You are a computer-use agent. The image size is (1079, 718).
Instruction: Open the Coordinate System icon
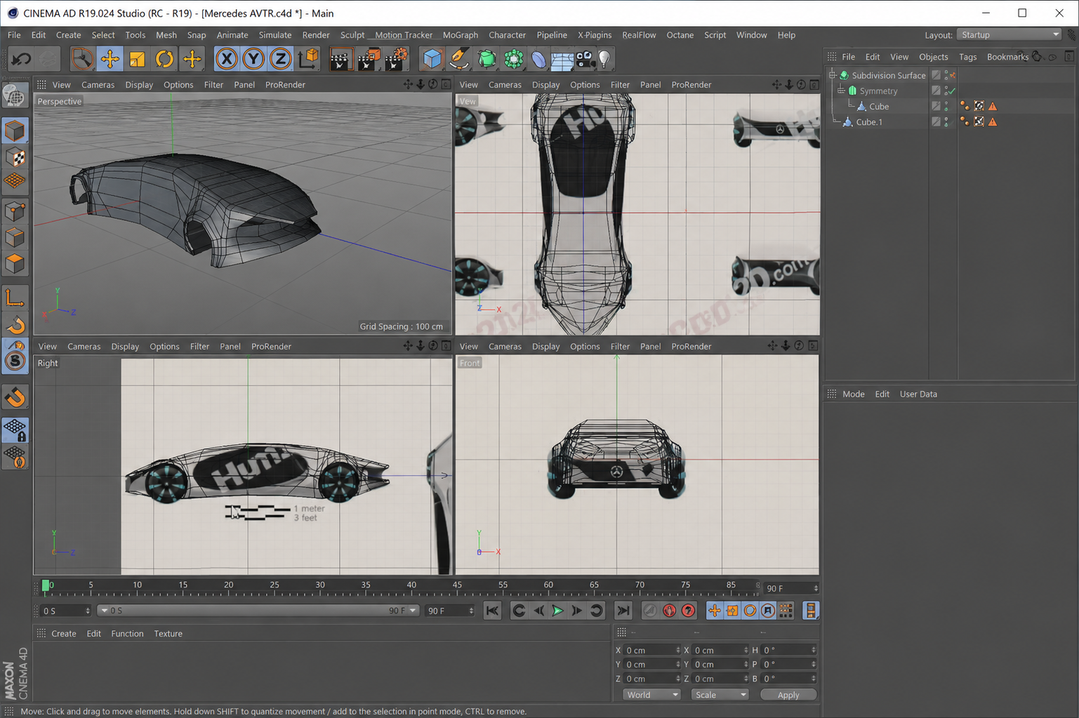click(x=309, y=59)
